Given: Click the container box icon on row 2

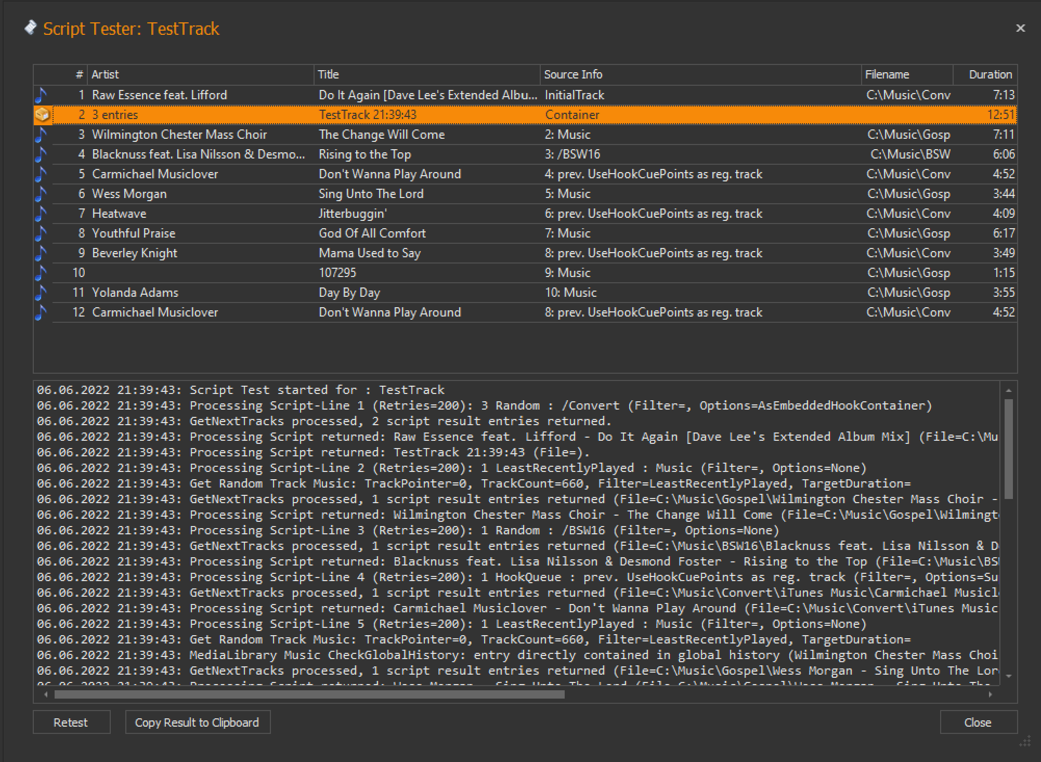Looking at the screenshot, I should click(43, 114).
